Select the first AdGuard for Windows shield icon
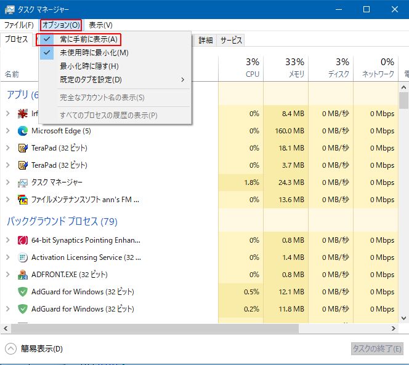Screen dimensions: 409x365 pos(23,292)
